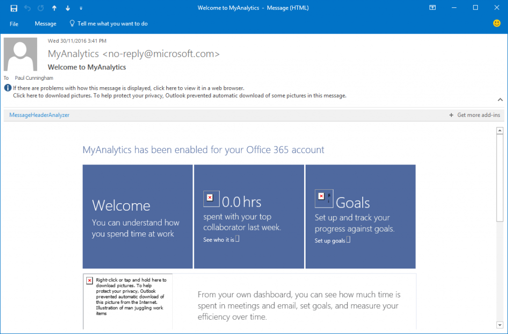Click the Redo icon on the Quick Access Toolbar

[41, 7]
